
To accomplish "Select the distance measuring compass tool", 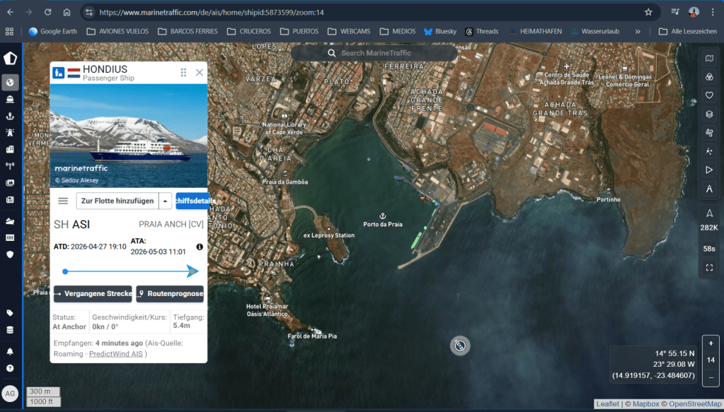I will pyautogui.click(x=709, y=189).
